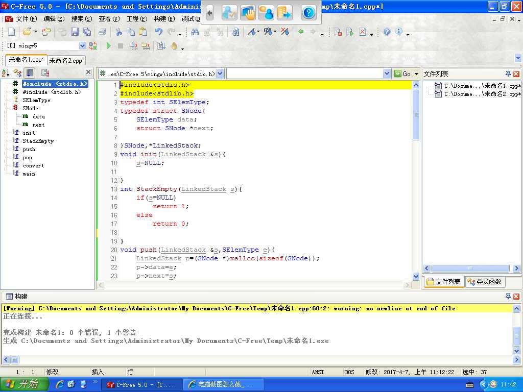Click the A-Z sort icon in symbol panel
Screen dimensions: 523x392
click(6, 72)
